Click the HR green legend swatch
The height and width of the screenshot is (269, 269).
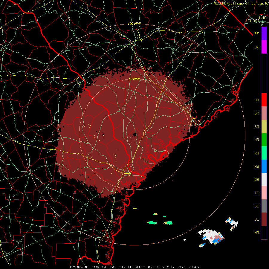click(x=264, y=140)
